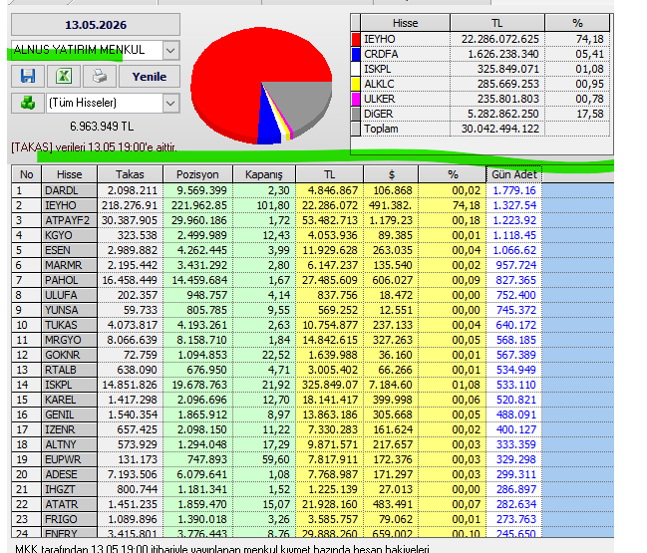Select the GENIL stock cell
Screen dimensions: 647x553
point(70,415)
